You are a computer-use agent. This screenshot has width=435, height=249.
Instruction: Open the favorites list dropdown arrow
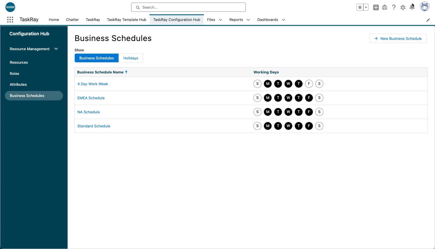[x=366, y=7]
